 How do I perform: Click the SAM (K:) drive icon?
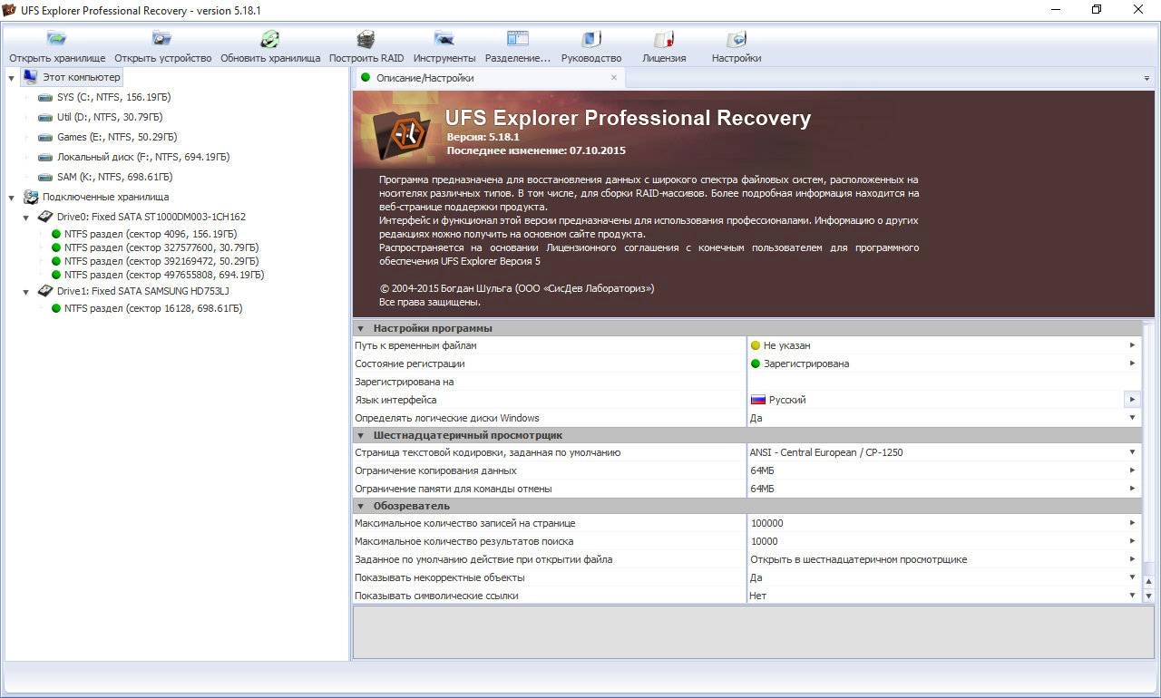[x=45, y=177]
